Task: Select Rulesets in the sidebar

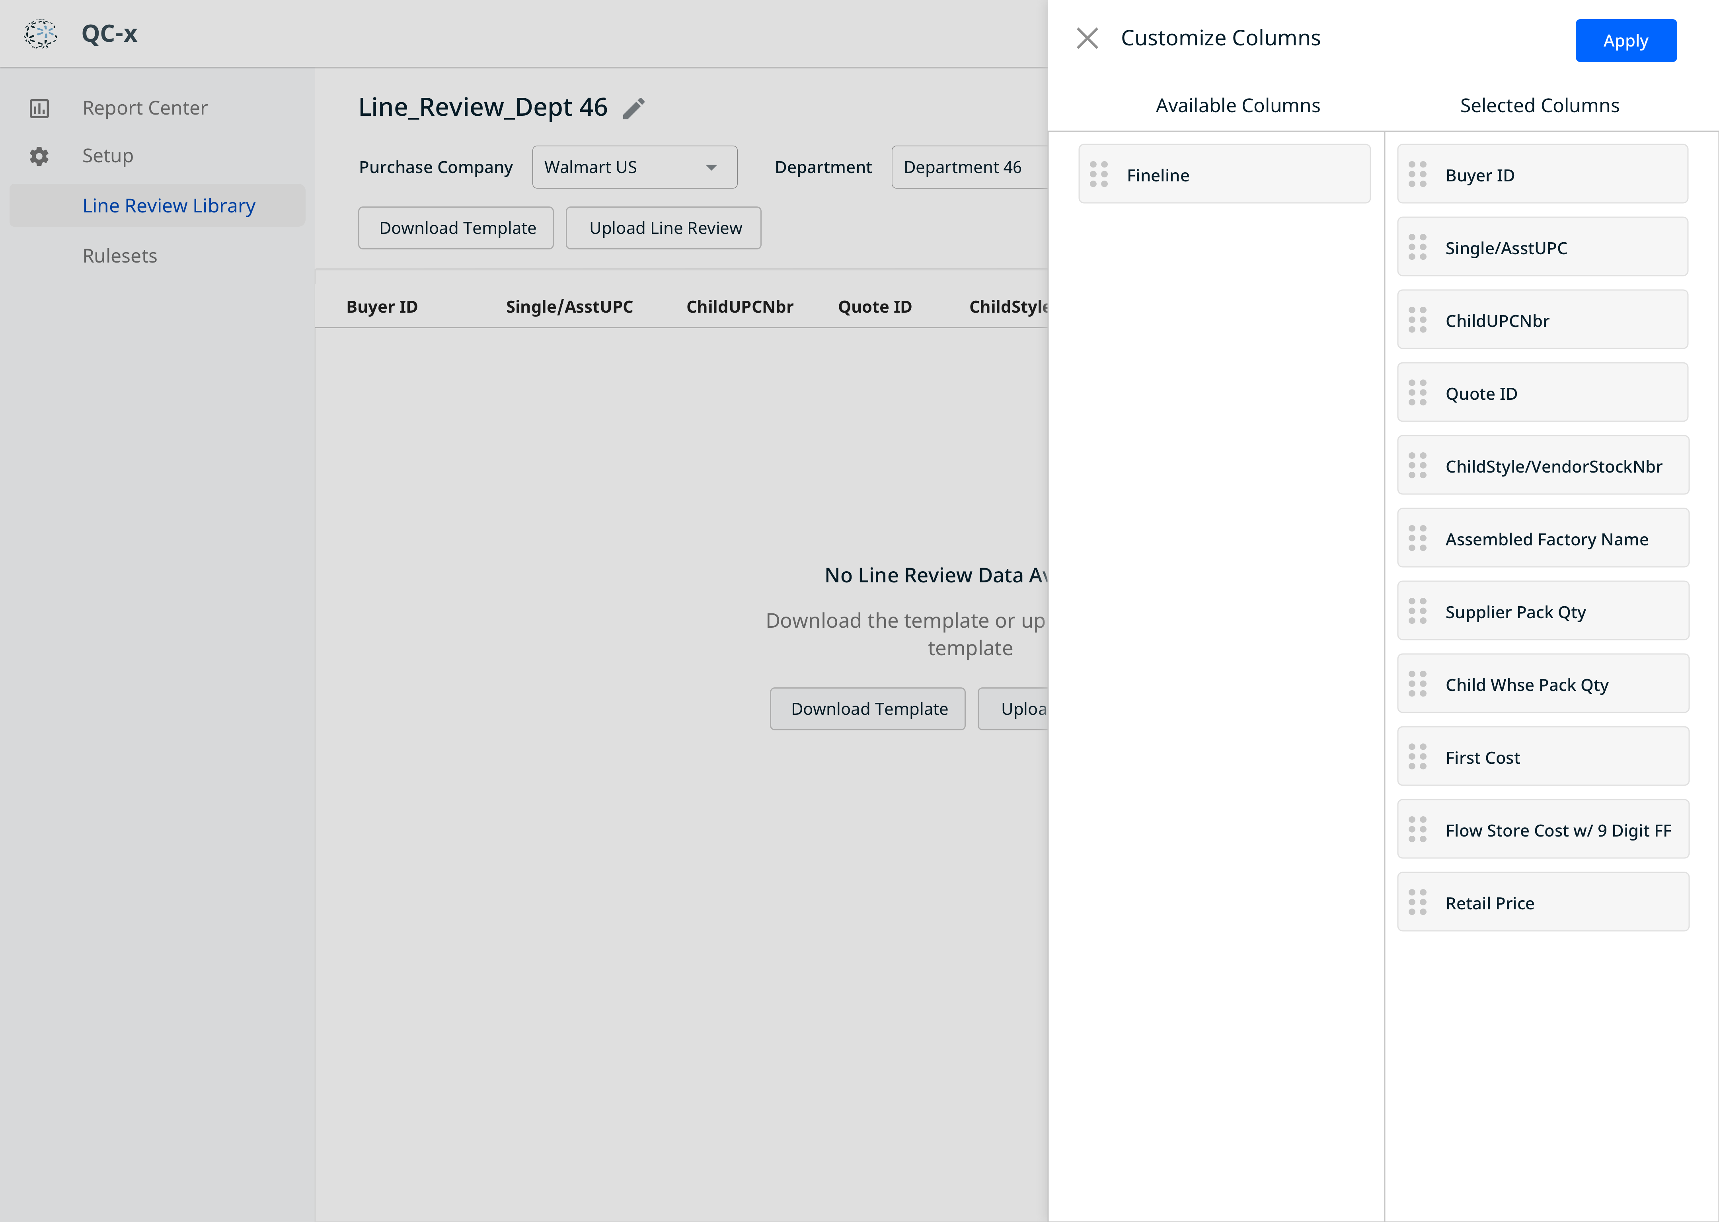Action: [120, 255]
